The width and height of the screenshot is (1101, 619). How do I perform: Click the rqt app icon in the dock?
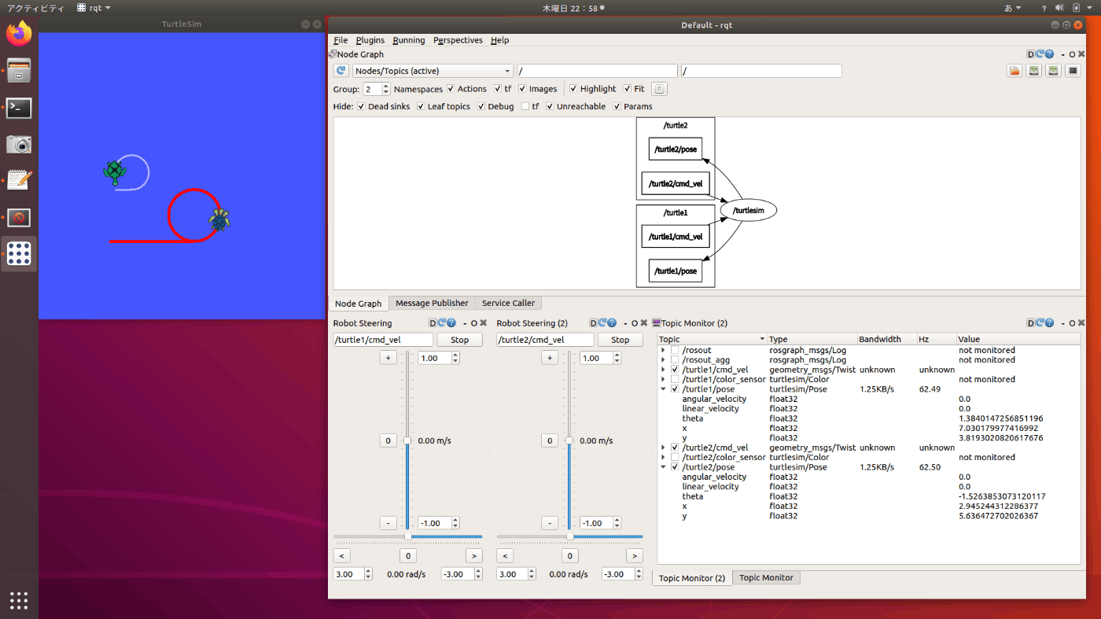coord(19,253)
